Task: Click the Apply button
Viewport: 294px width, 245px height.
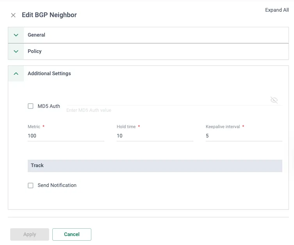Action: [30, 234]
